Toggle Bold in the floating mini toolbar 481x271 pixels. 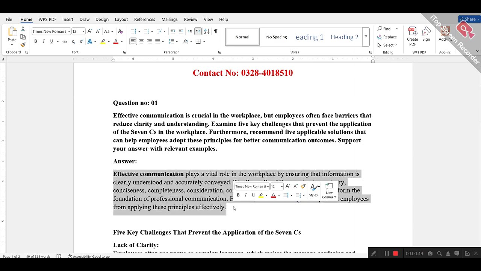(238, 195)
